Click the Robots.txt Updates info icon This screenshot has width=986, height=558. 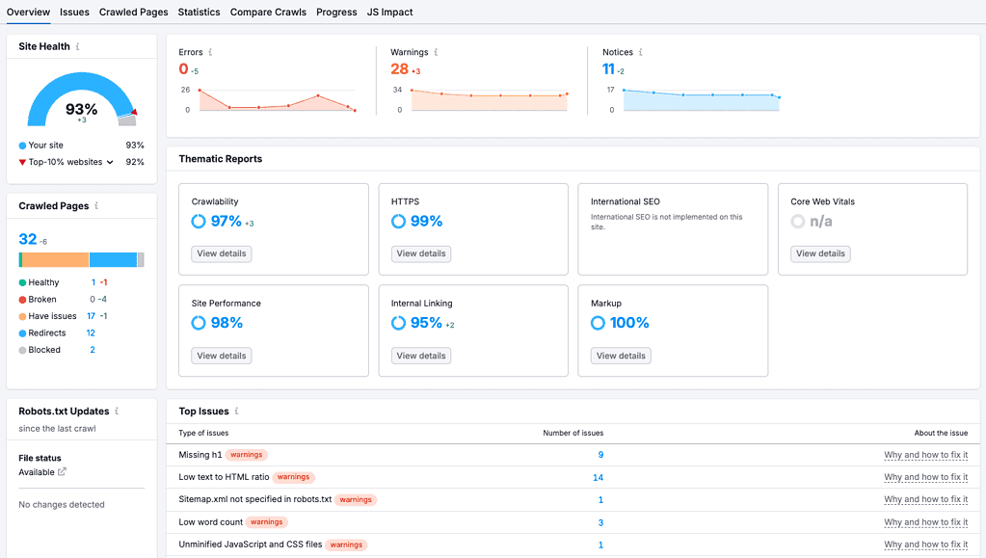pyautogui.click(x=119, y=411)
